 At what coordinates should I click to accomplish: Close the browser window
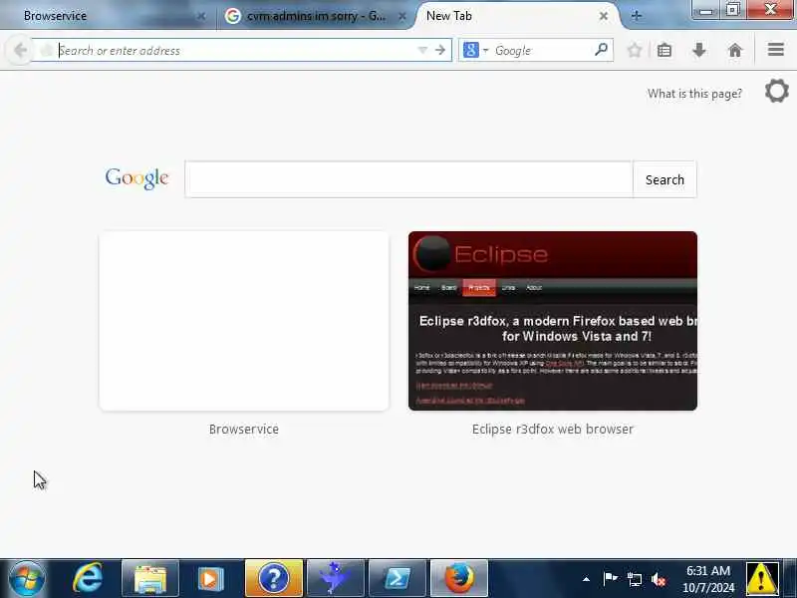(x=770, y=10)
